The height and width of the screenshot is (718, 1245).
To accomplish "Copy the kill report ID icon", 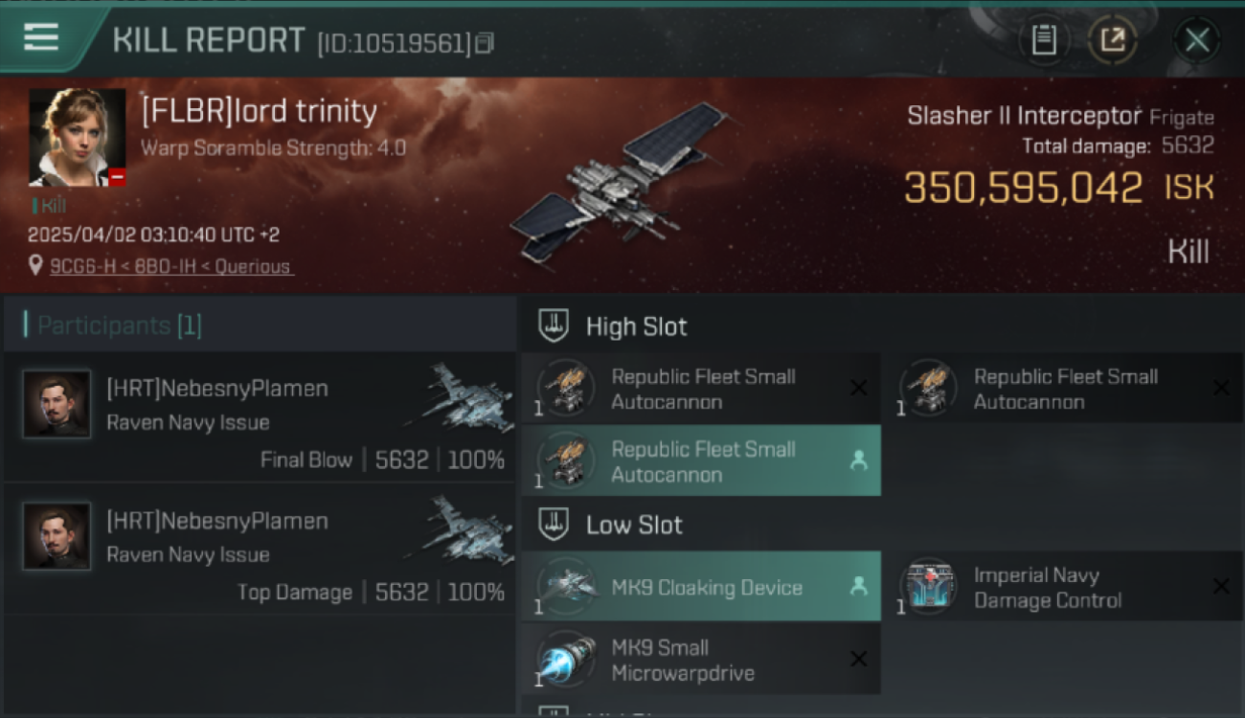I will [x=485, y=43].
